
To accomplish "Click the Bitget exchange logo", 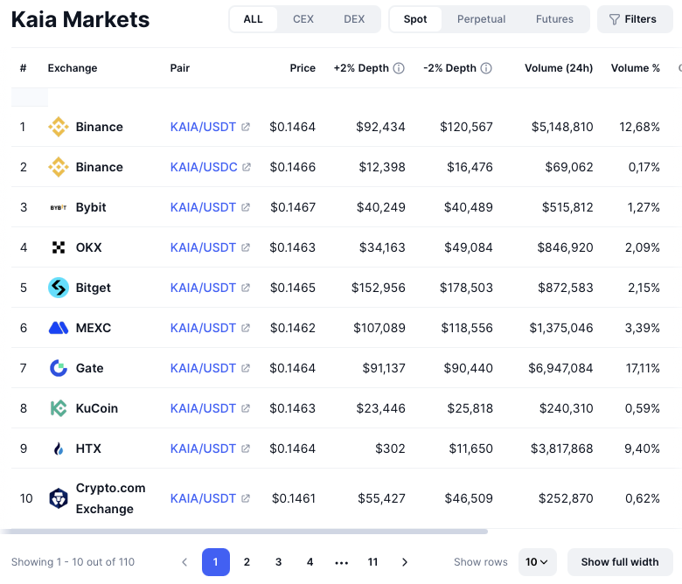I will [59, 288].
